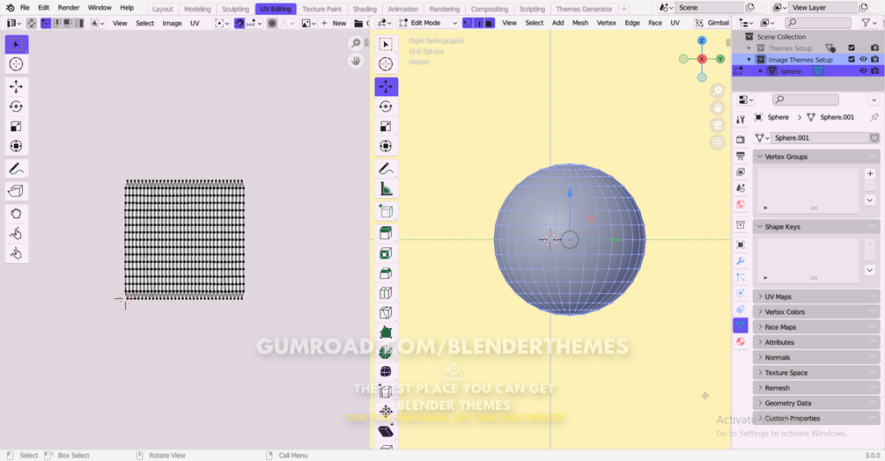Toggle camera view in the 3D viewport

718,125
